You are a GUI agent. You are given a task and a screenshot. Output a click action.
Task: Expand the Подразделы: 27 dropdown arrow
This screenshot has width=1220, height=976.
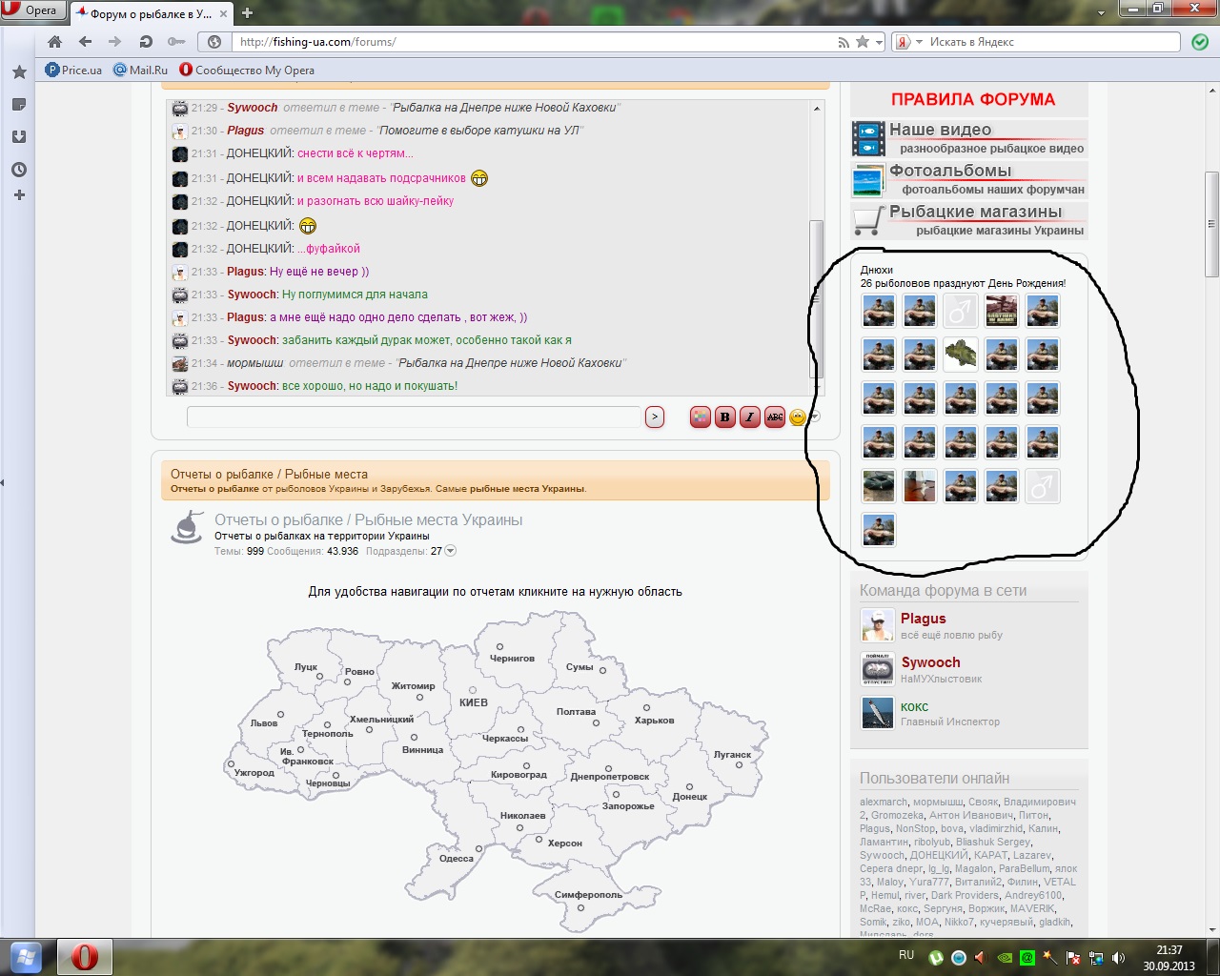coord(451,551)
